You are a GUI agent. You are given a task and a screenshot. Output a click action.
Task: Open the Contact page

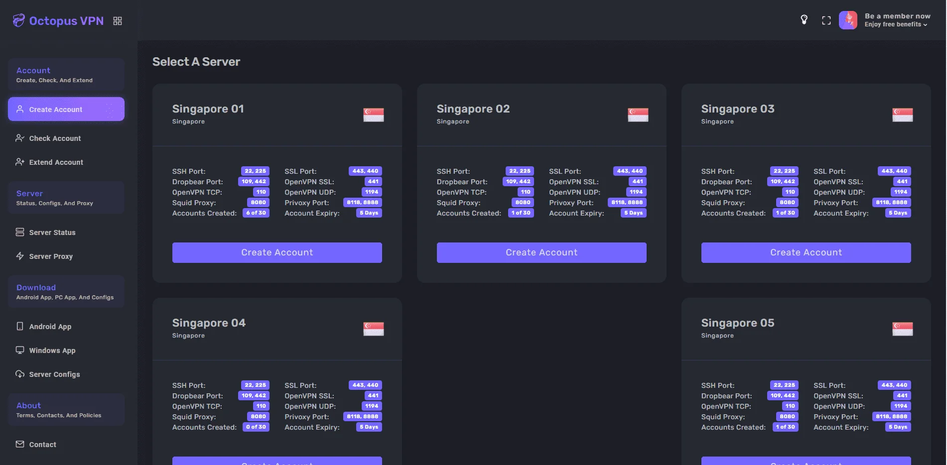[66, 445]
